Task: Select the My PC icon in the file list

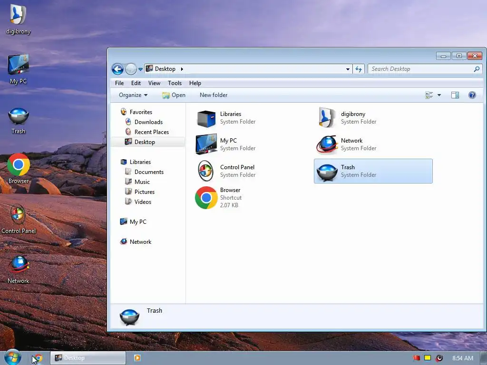Action: tap(206, 144)
